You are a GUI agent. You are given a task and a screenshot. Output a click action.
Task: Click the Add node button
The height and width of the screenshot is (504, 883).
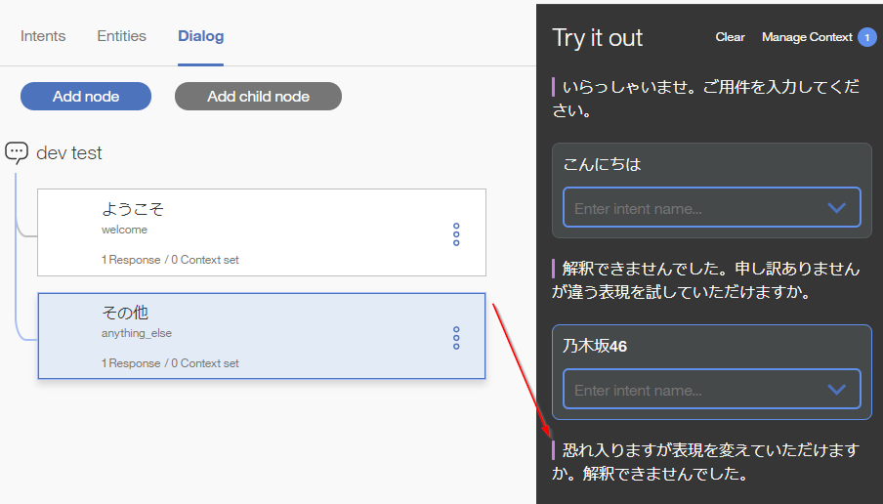click(86, 97)
